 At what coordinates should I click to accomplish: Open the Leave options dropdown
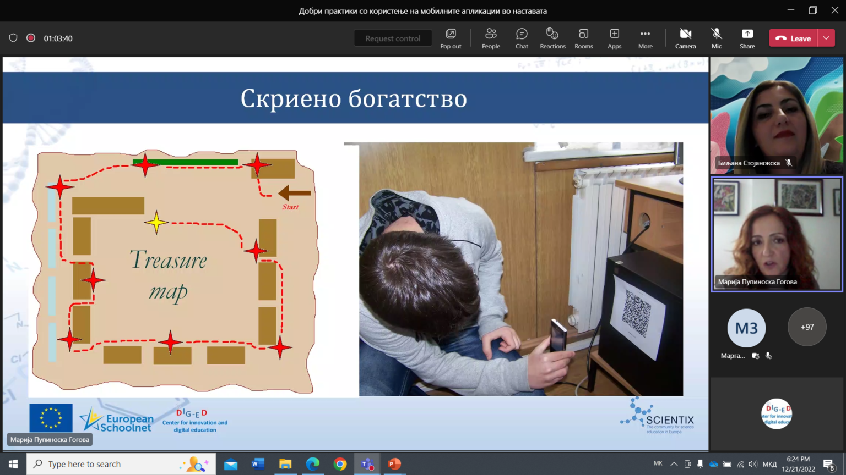point(825,38)
